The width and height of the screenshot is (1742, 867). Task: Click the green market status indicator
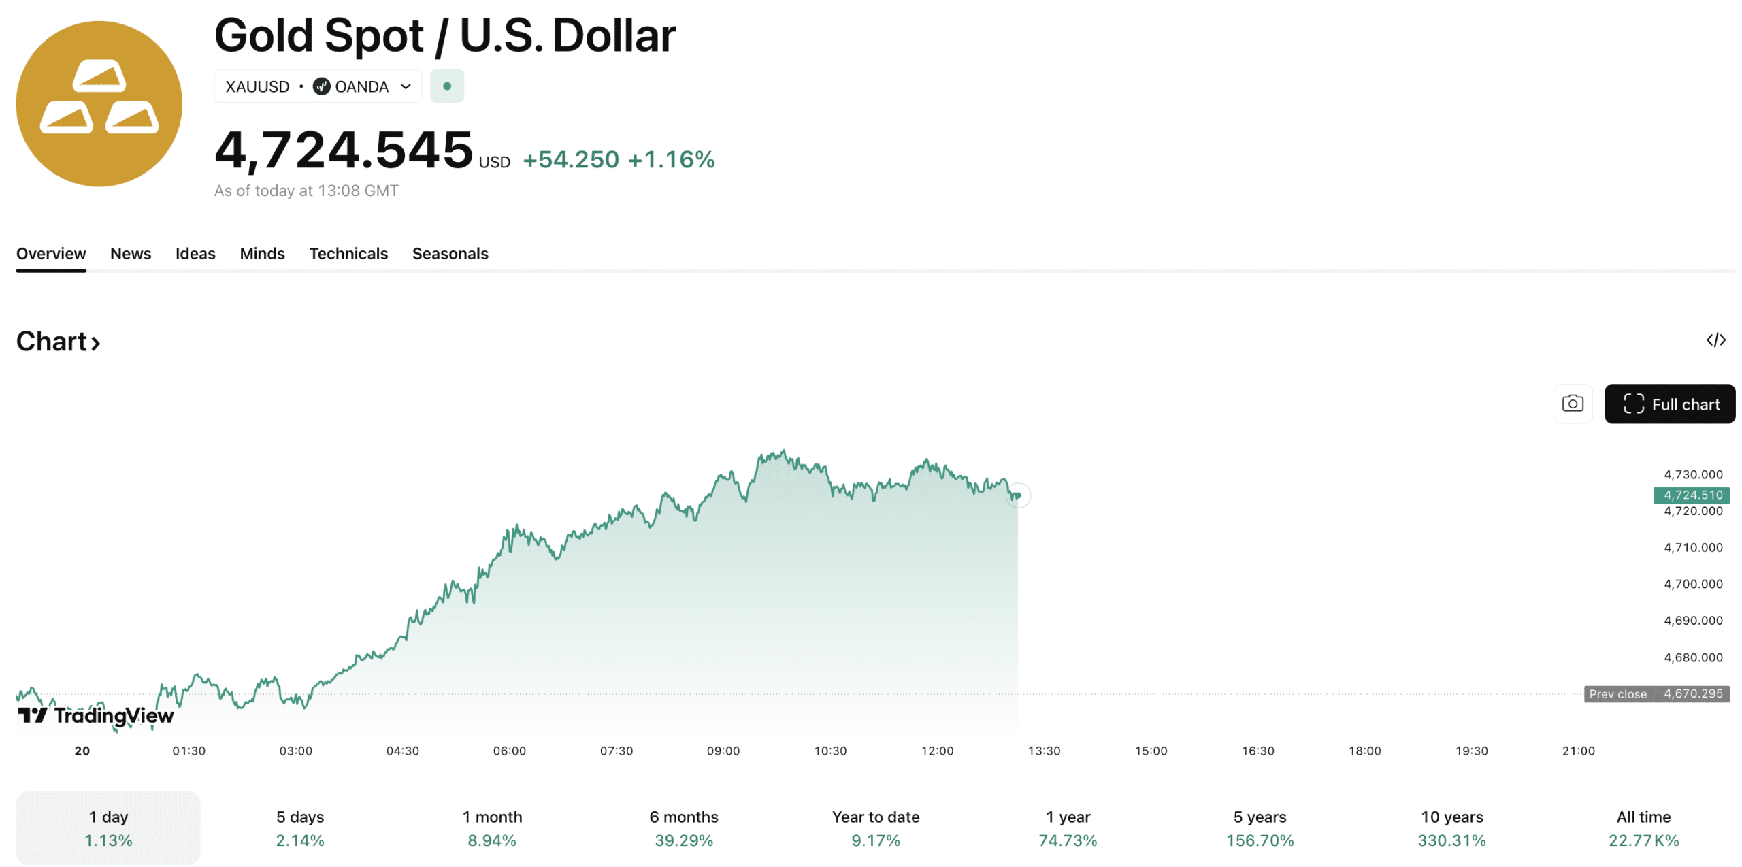pos(446,86)
